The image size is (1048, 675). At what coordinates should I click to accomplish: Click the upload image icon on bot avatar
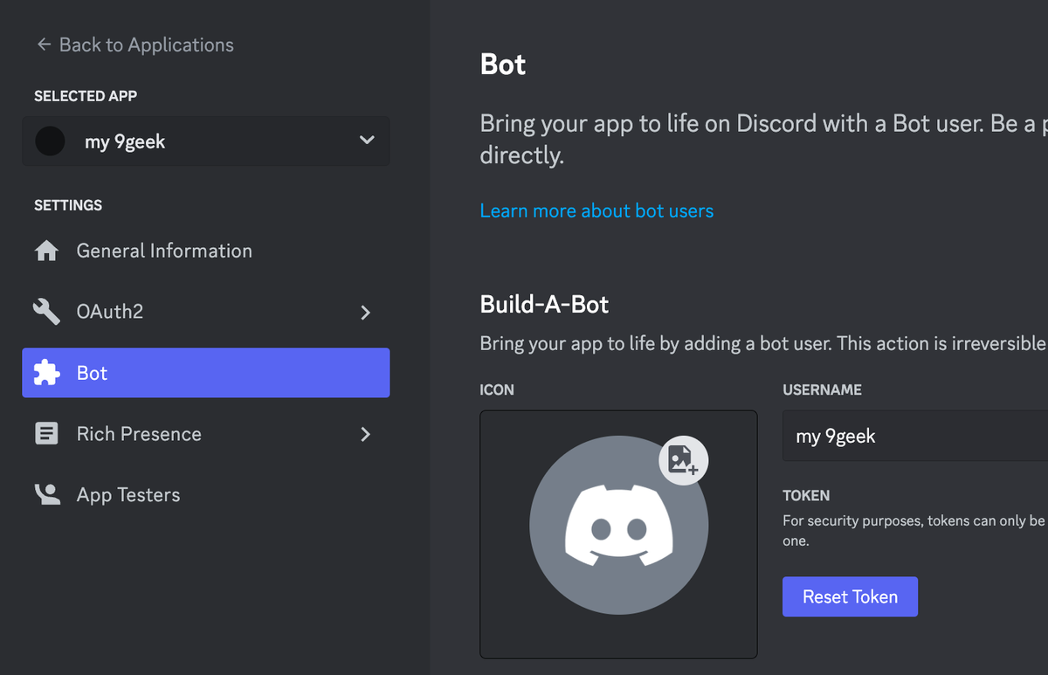[x=683, y=459]
